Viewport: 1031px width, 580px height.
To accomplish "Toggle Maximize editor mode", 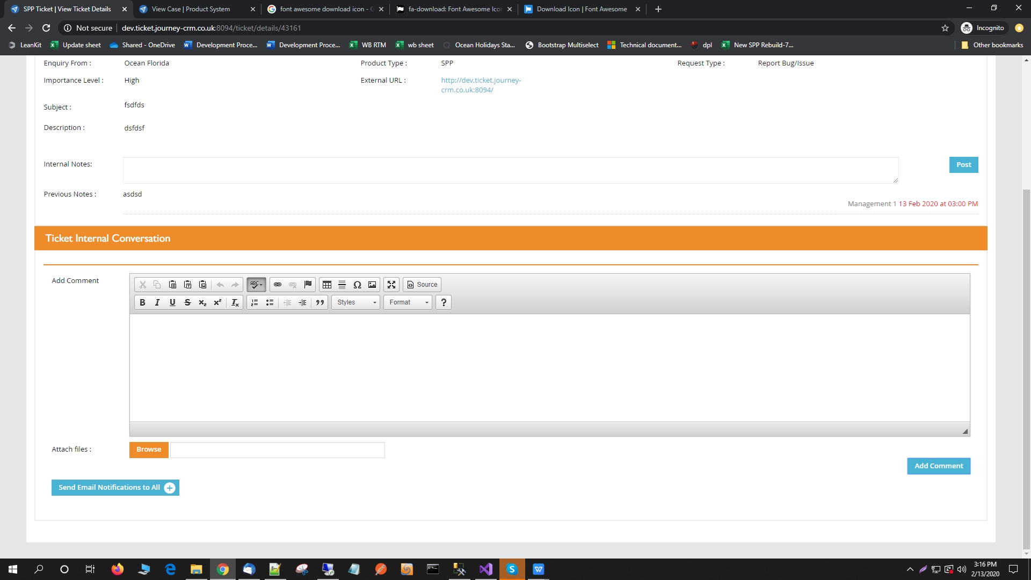I will [x=391, y=285].
